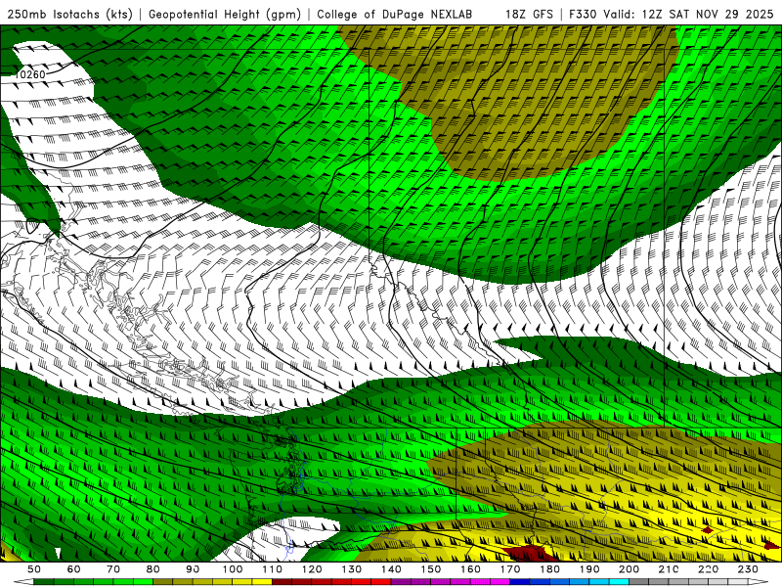Image resolution: width=782 pixels, height=587 pixels.
Task: Click the 210 value on the colorbar
Action: [x=669, y=569]
